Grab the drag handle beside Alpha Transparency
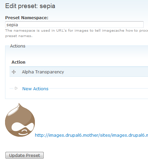The width and height of the screenshot is (148, 166). pyautogui.click(x=14, y=72)
